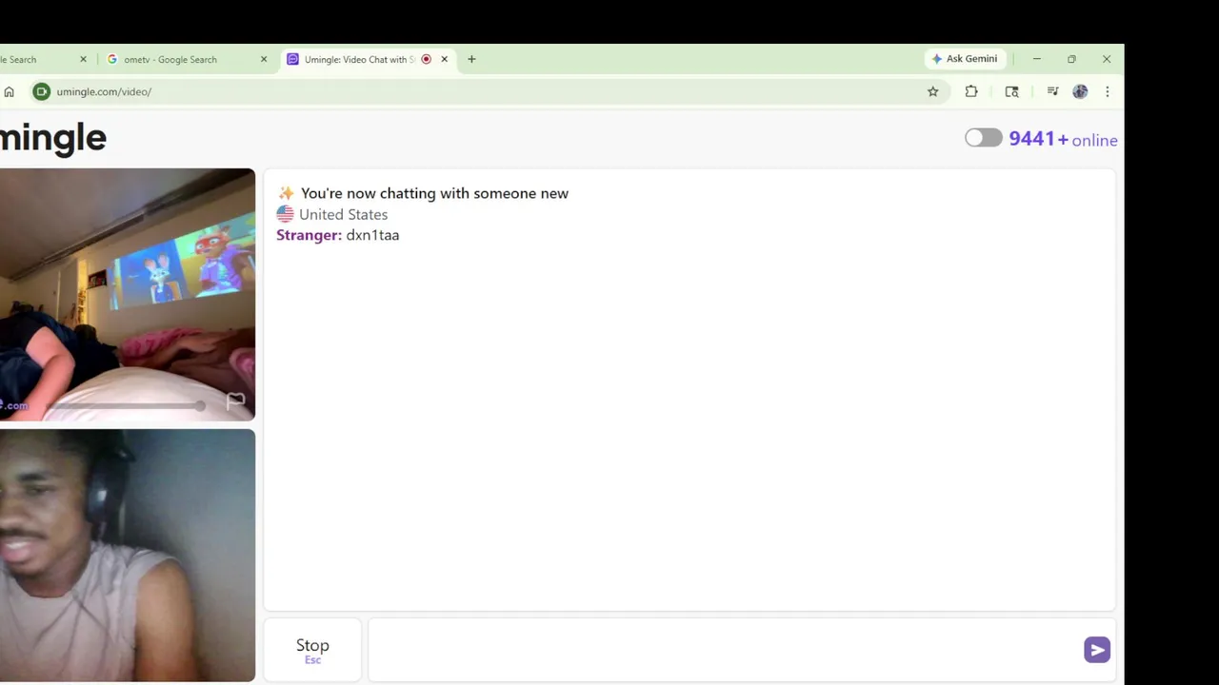Bookmark this page with the star icon
This screenshot has height=685, width=1219.
[932, 91]
